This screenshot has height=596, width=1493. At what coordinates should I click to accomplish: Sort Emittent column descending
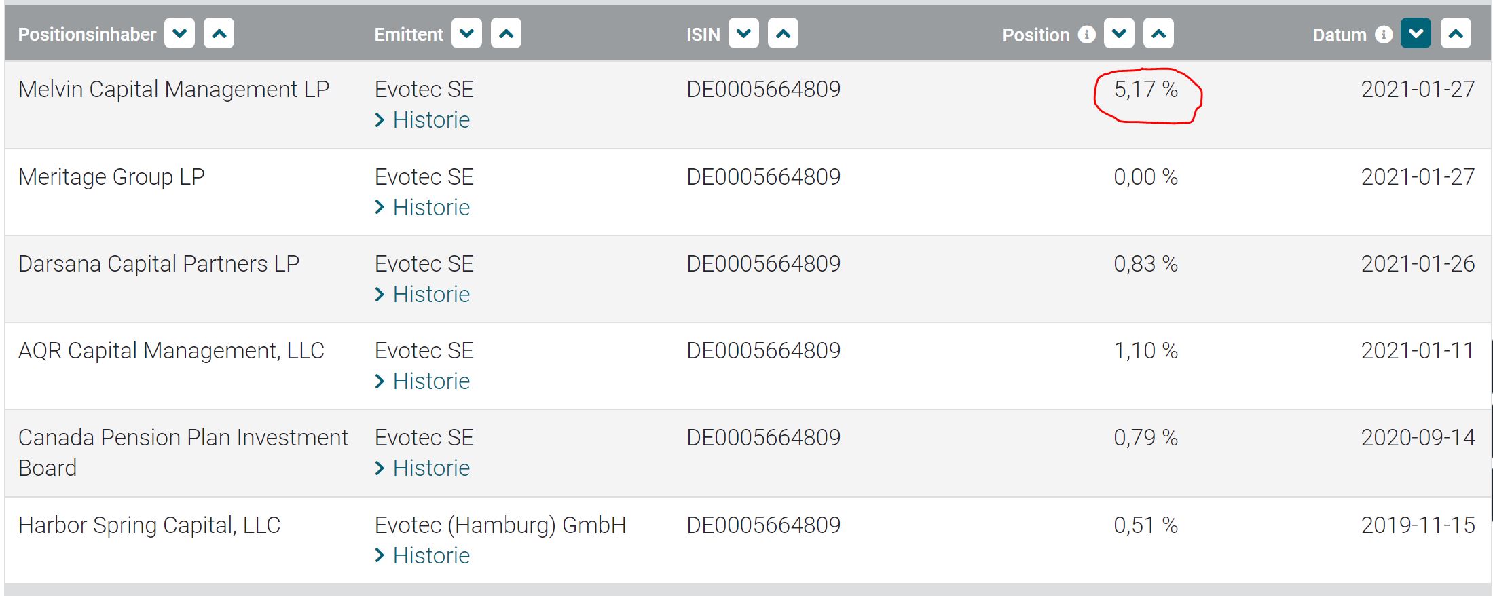(x=466, y=33)
